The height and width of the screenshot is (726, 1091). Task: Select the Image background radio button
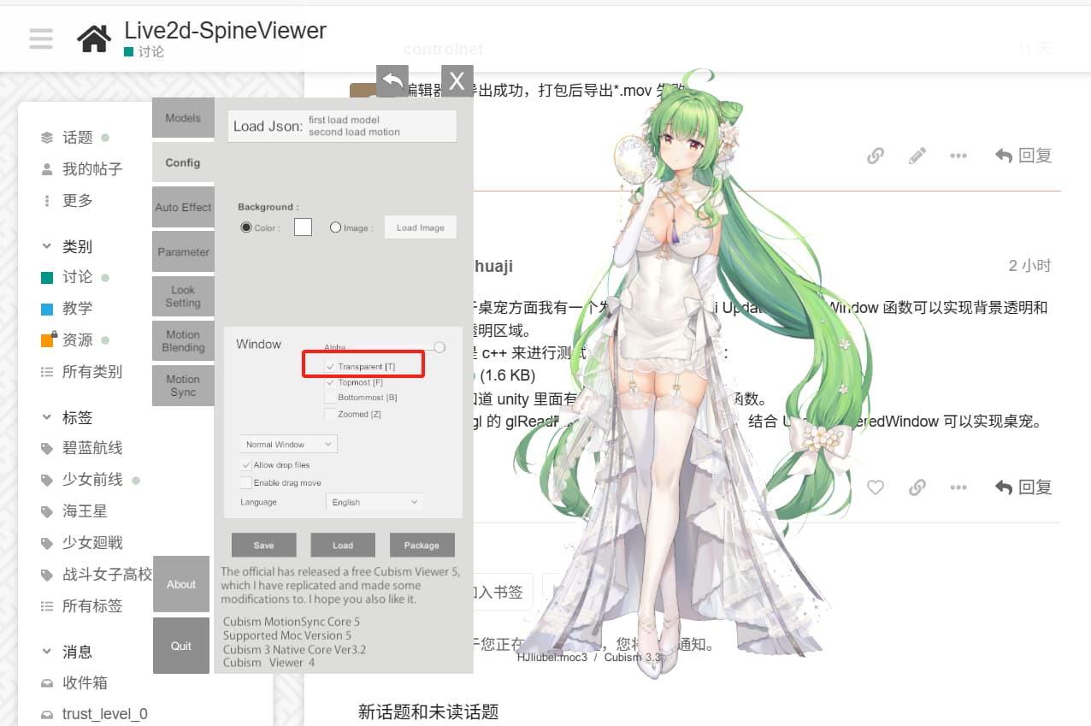coord(335,227)
